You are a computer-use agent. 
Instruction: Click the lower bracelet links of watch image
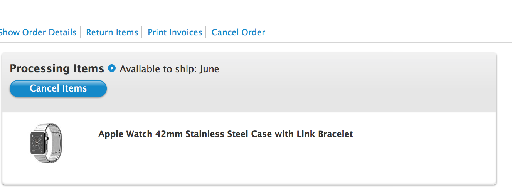47,157
